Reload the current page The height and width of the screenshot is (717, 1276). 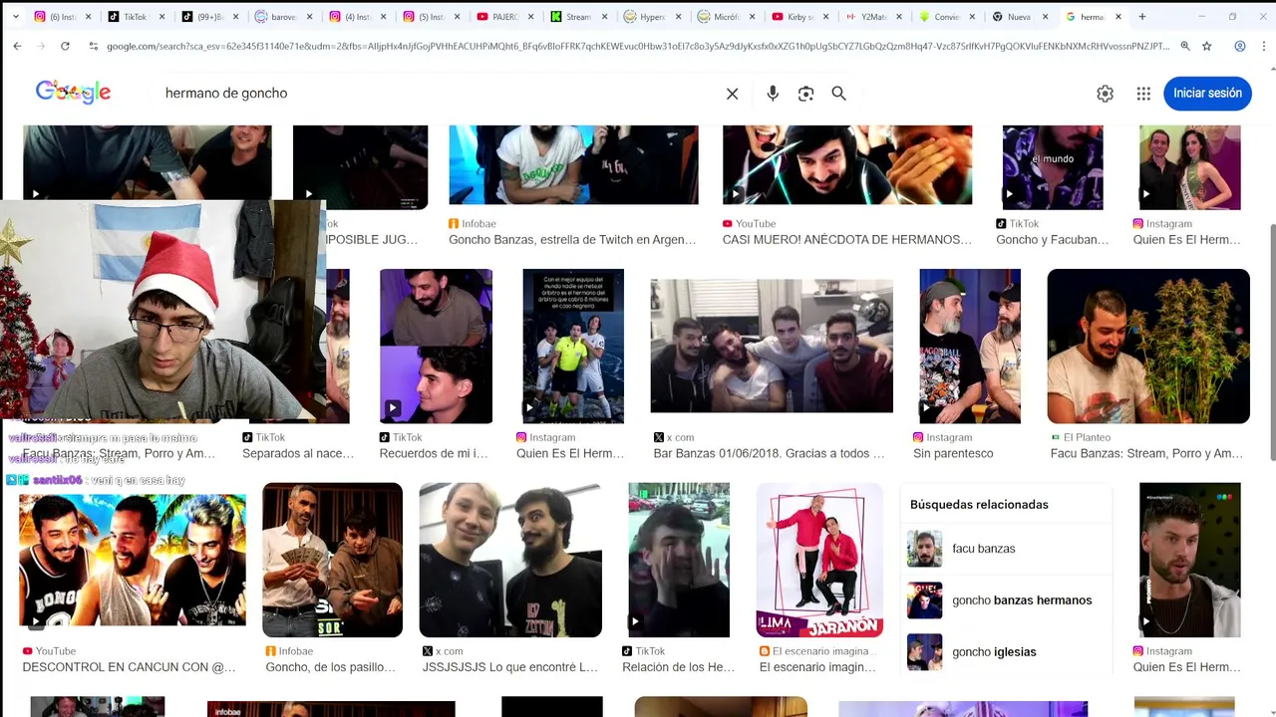65,46
